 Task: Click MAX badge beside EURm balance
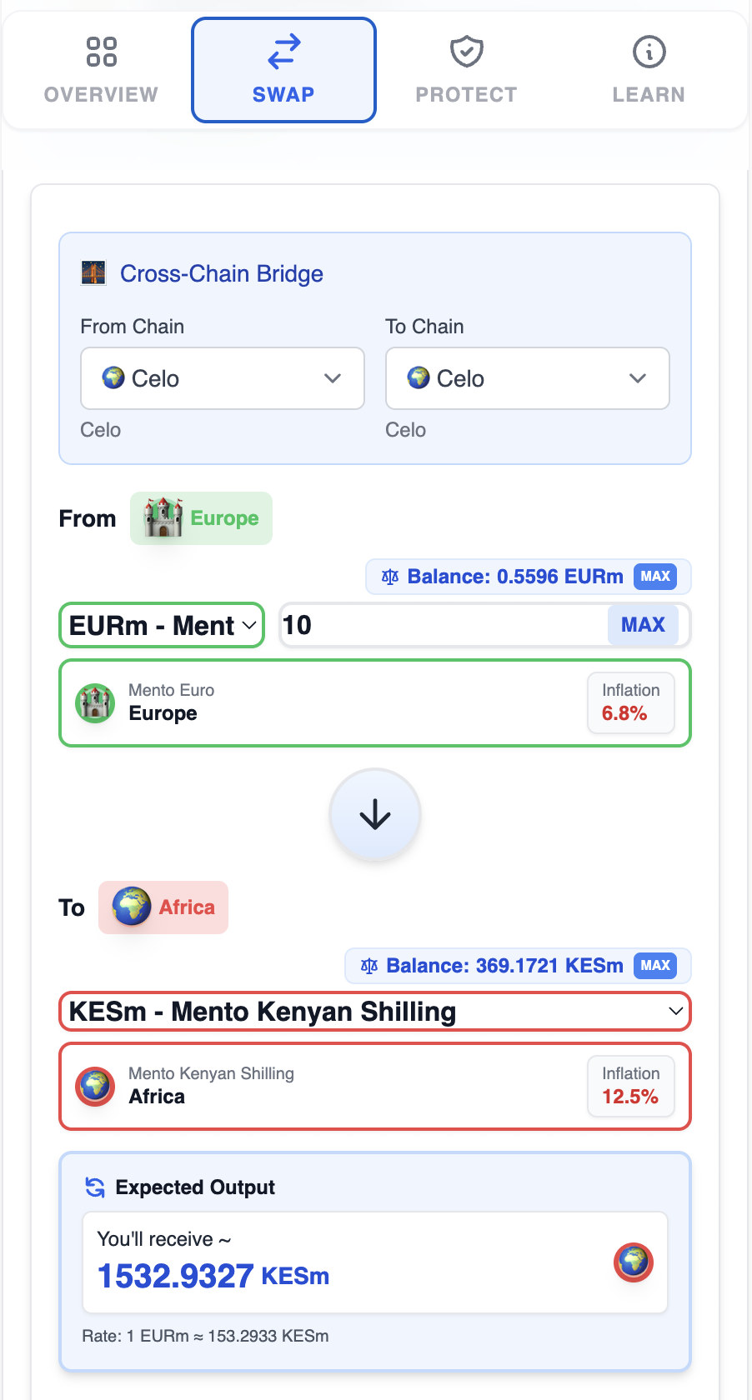[x=655, y=577]
